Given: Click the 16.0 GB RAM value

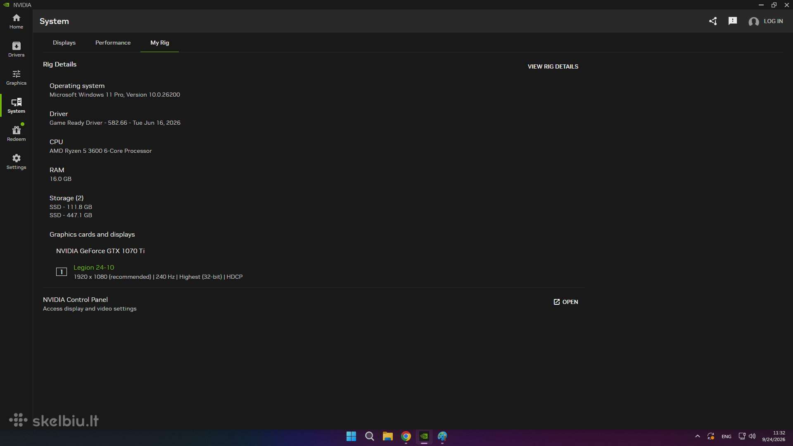Looking at the screenshot, I should coord(60,179).
